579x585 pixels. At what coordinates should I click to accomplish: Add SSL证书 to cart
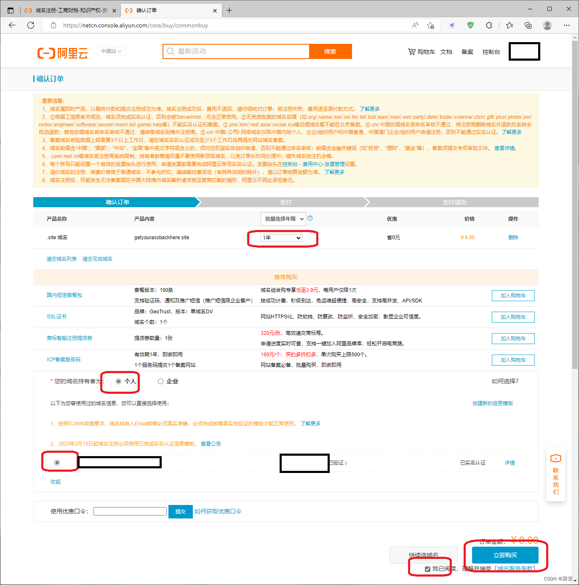(513, 317)
